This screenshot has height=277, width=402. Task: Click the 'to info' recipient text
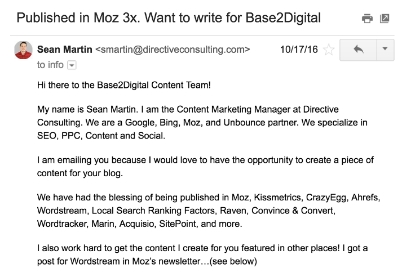[x=50, y=65]
